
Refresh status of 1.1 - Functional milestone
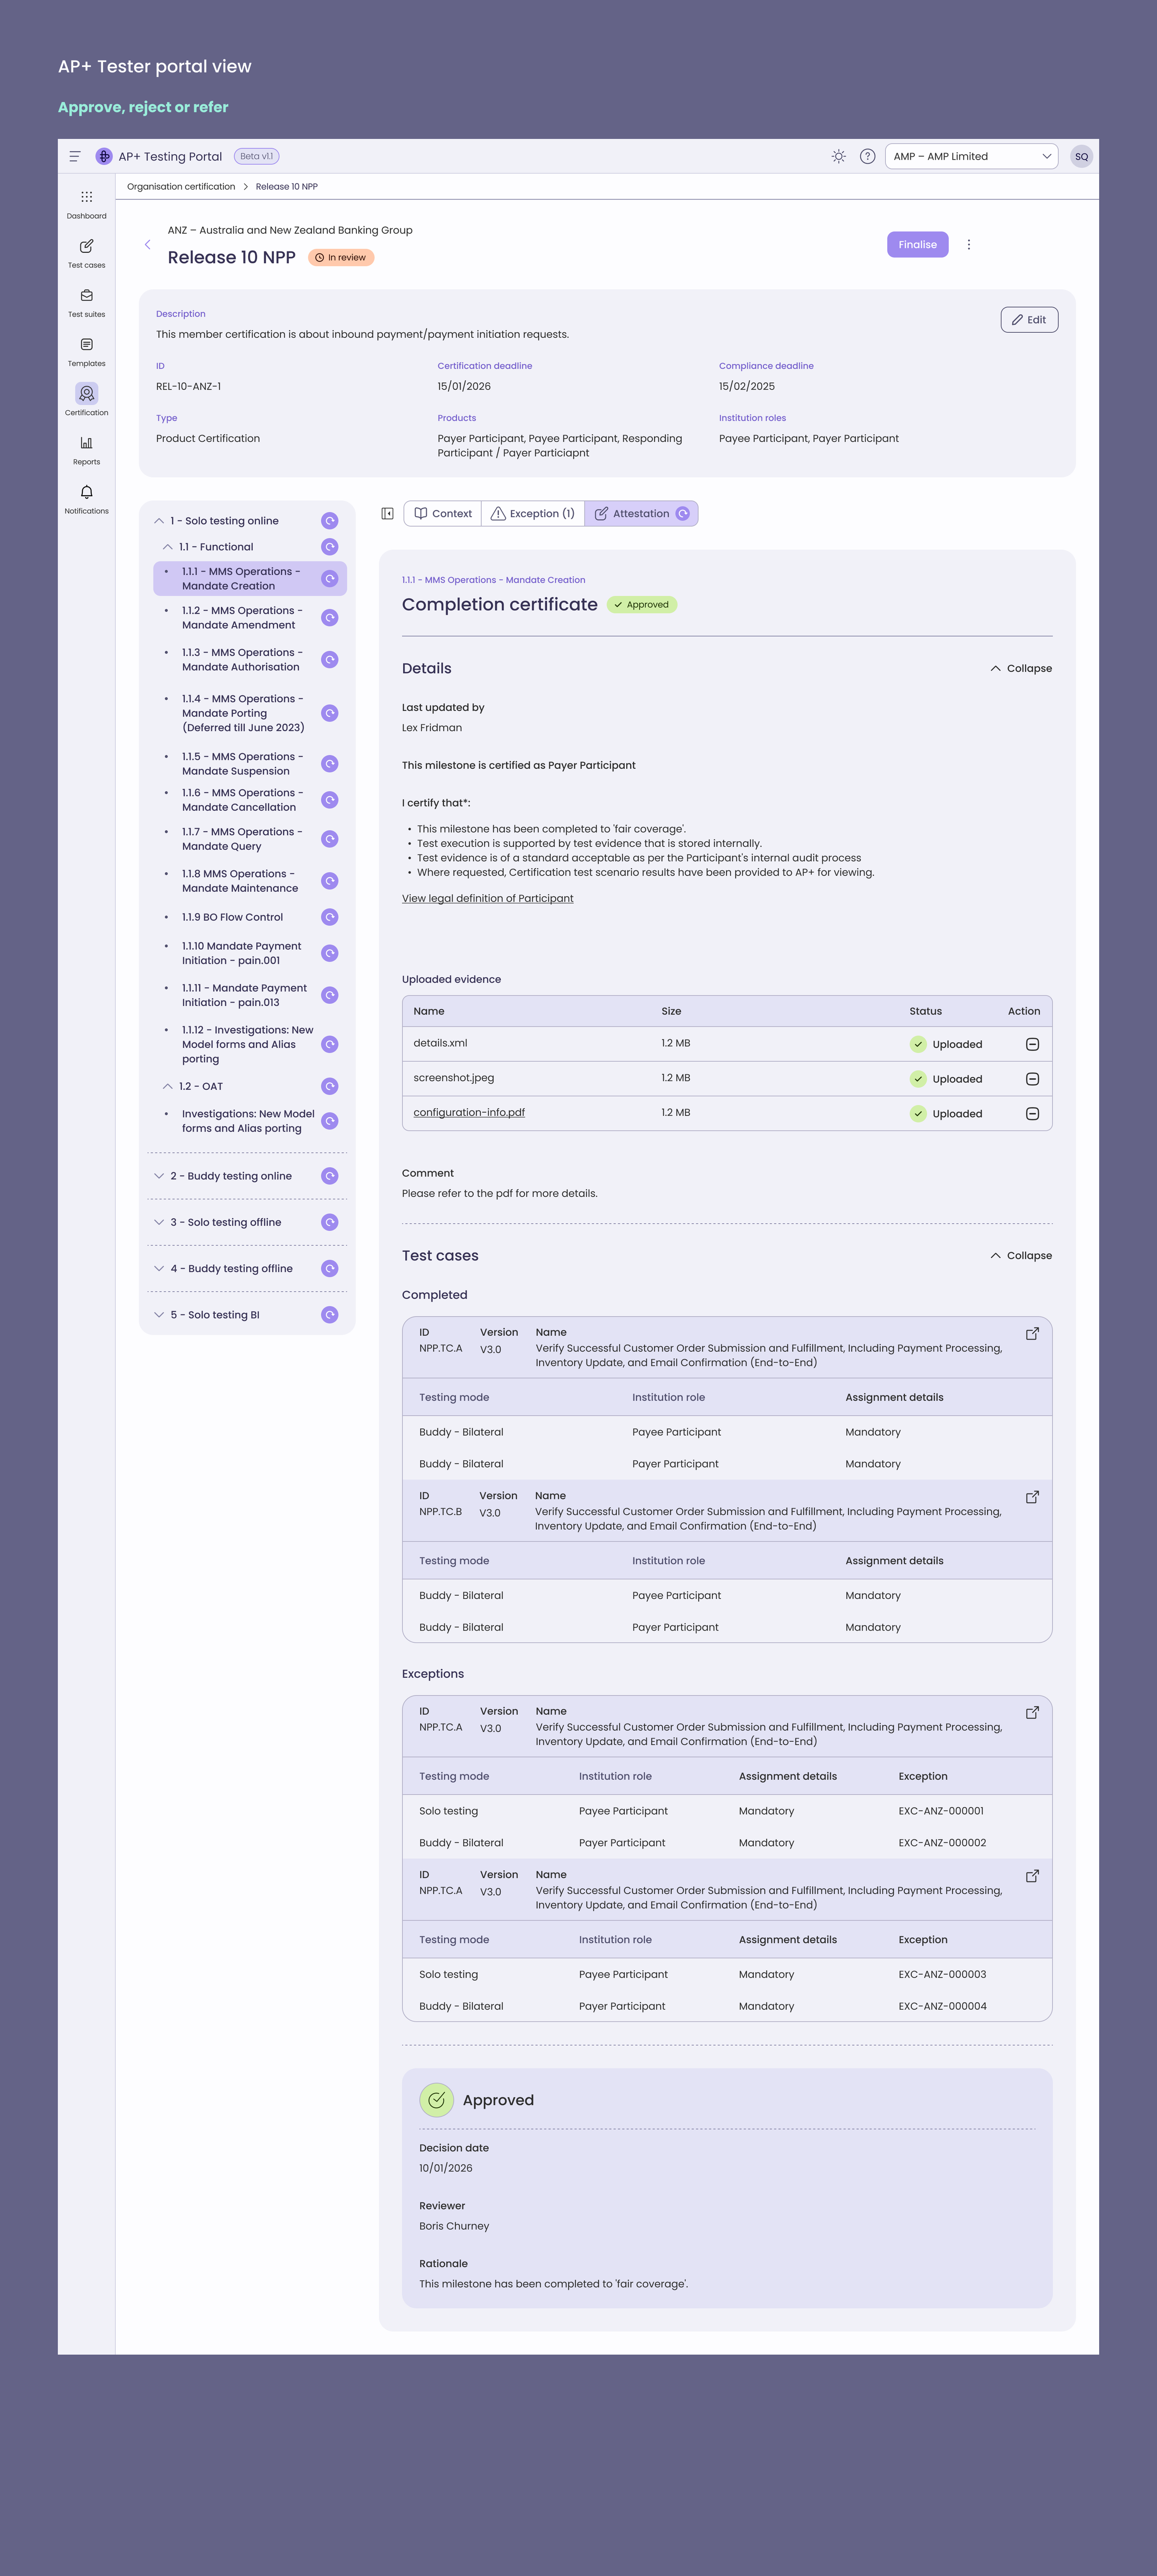[x=329, y=546]
